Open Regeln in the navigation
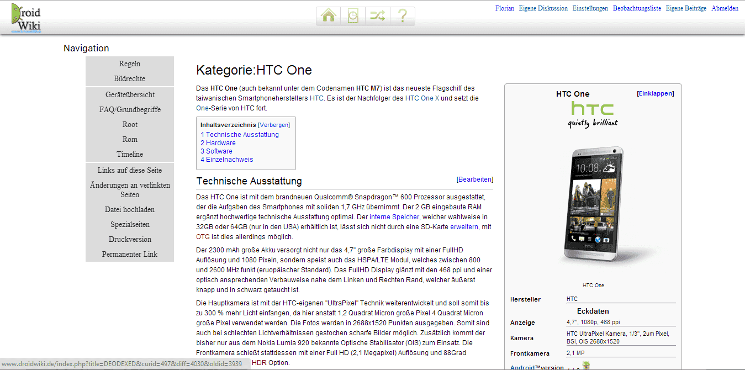 point(130,64)
